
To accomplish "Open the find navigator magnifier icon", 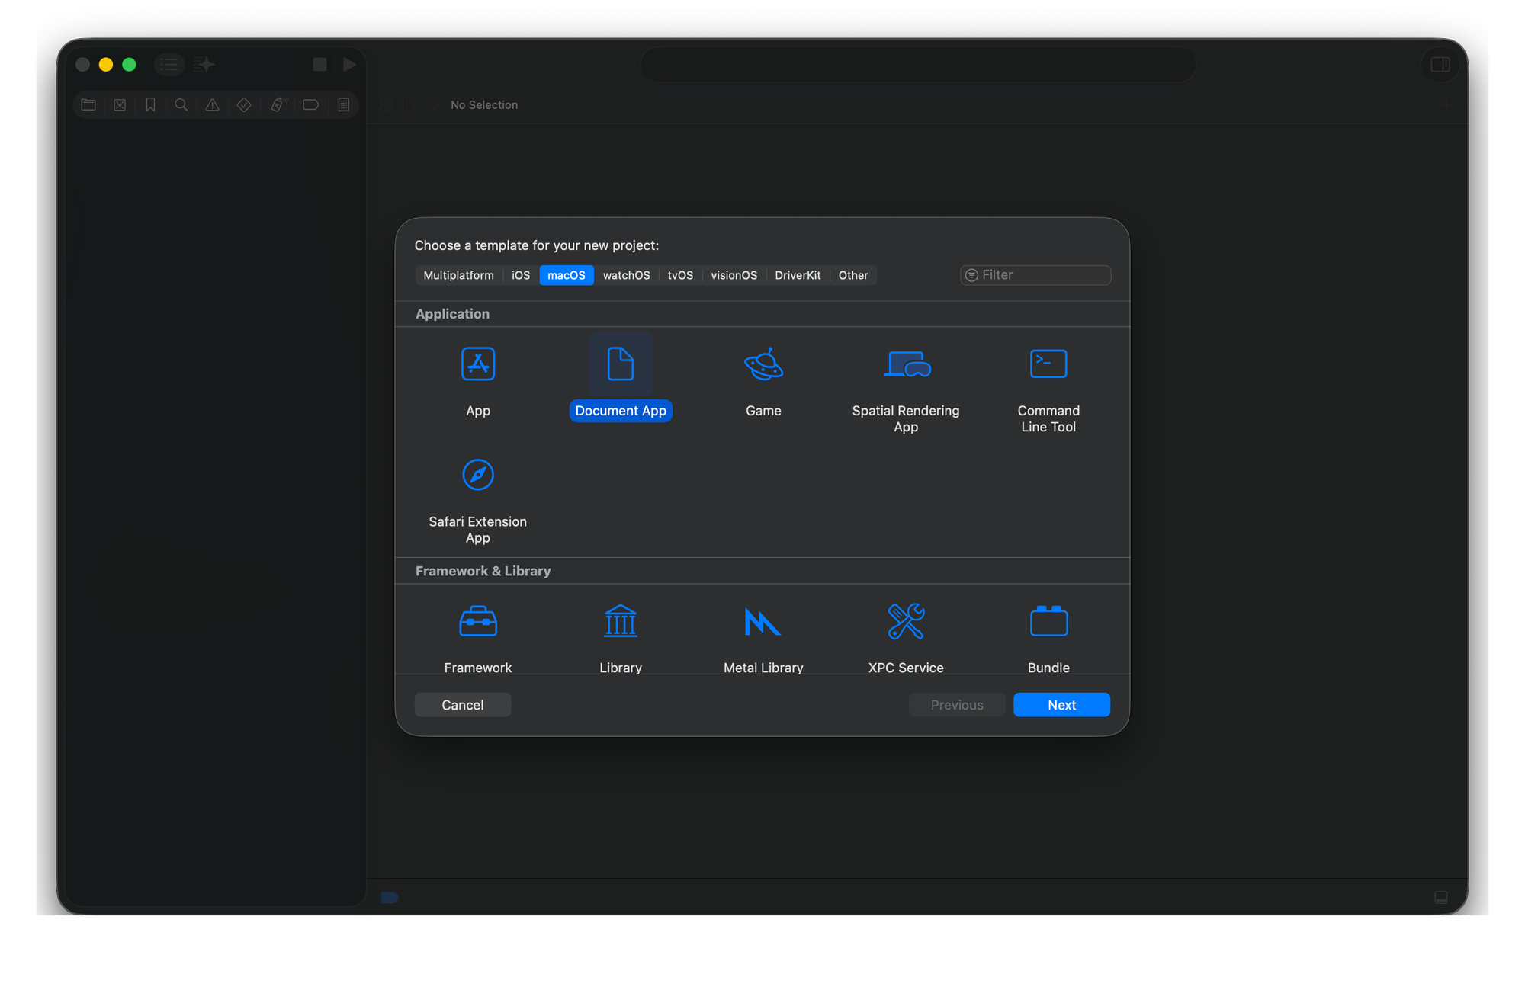I will tap(181, 105).
